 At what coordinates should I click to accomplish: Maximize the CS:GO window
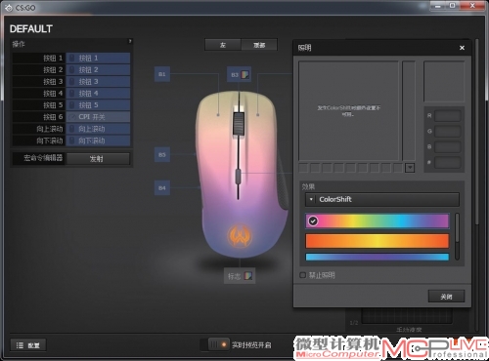[453, 6]
